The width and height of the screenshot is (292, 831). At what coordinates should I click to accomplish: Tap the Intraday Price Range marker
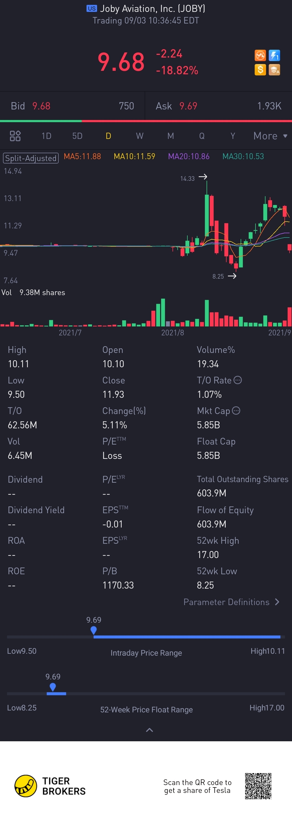coord(94,630)
